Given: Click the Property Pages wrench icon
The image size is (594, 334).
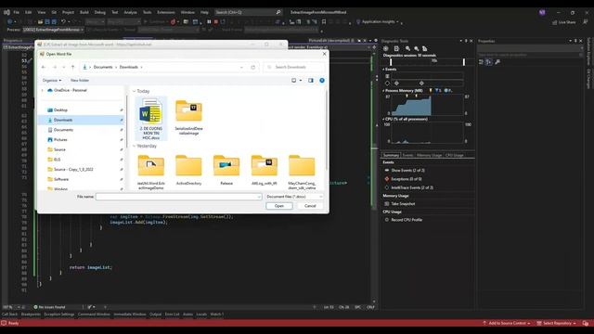Looking at the screenshot, I should (x=497, y=62).
